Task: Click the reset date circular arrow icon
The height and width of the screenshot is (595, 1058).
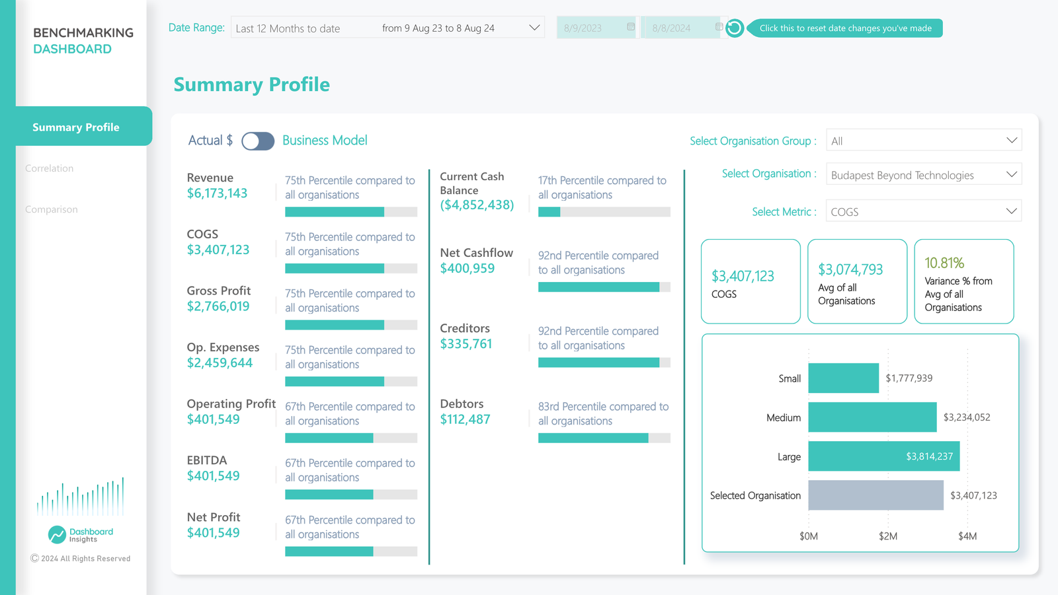Action: tap(734, 28)
